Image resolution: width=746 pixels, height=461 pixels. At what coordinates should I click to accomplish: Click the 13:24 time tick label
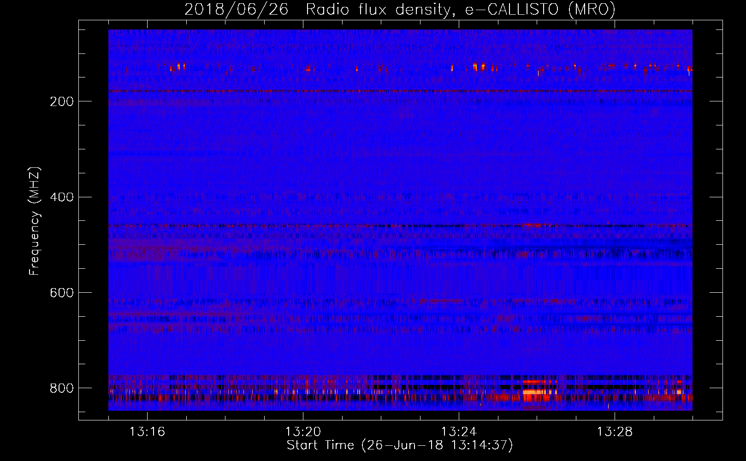[x=459, y=432]
